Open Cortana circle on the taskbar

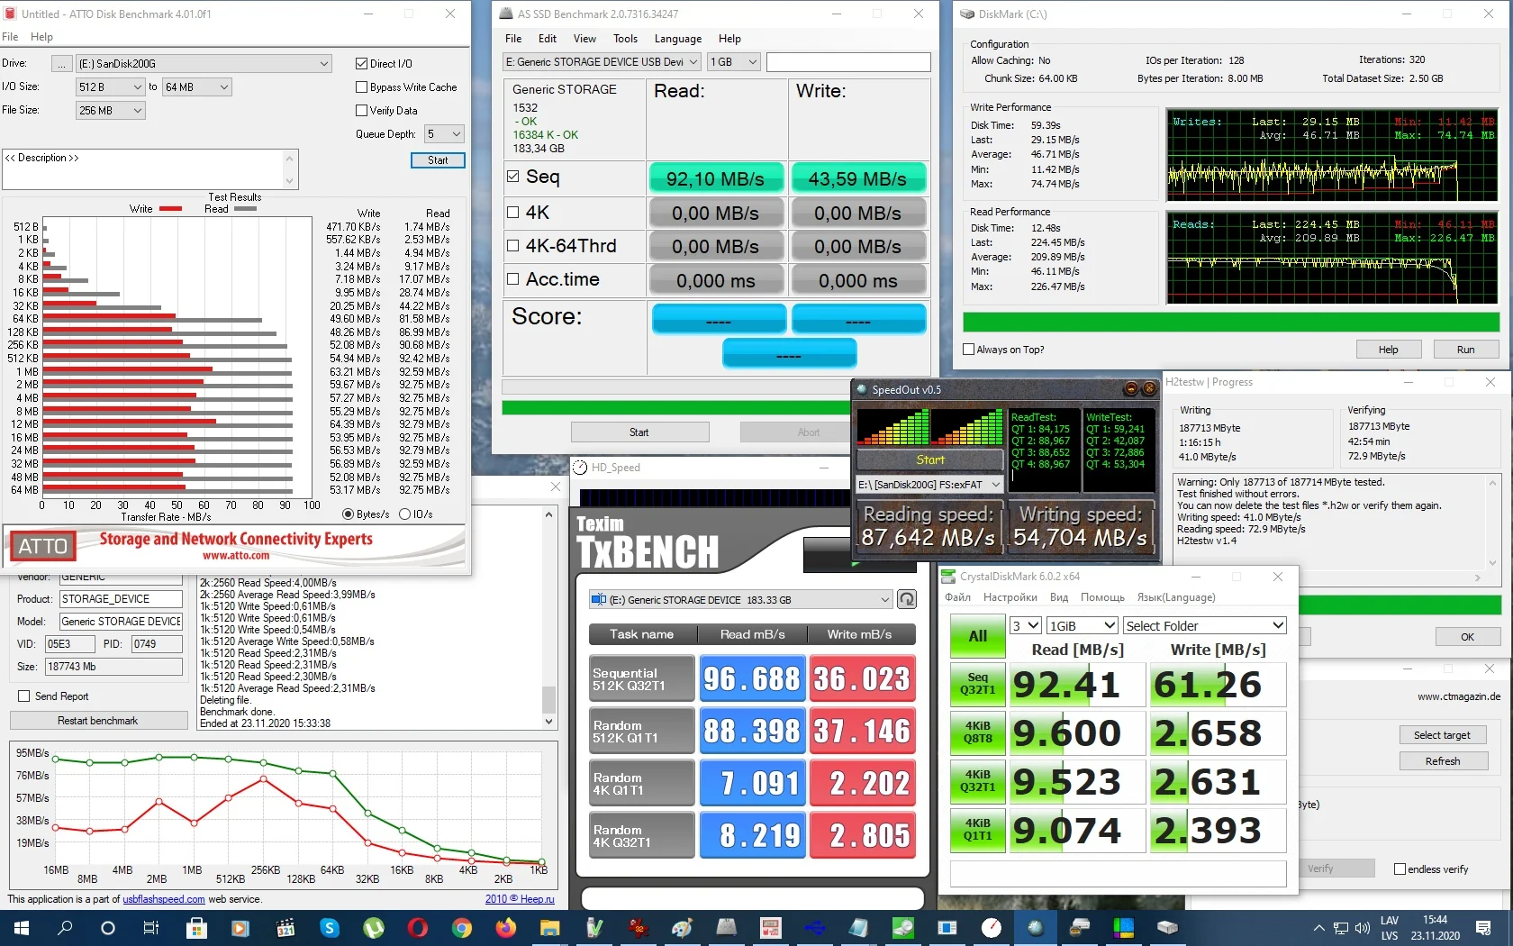point(108,927)
